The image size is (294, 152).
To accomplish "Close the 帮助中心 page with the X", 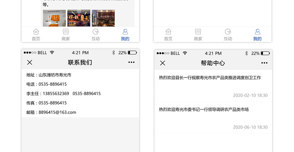I will [x=163, y=63].
